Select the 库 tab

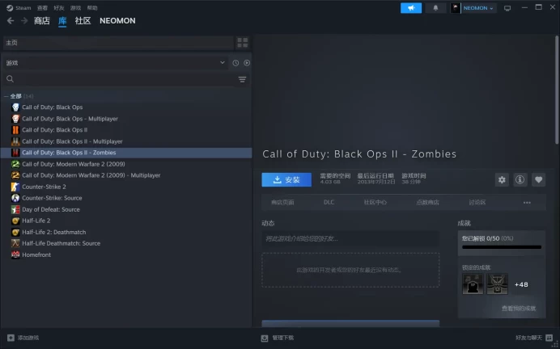(62, 21)
